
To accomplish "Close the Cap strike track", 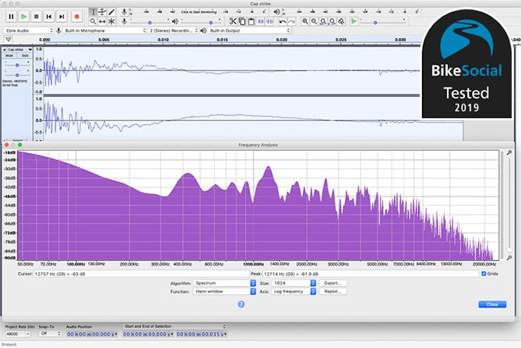I will 5,50.
